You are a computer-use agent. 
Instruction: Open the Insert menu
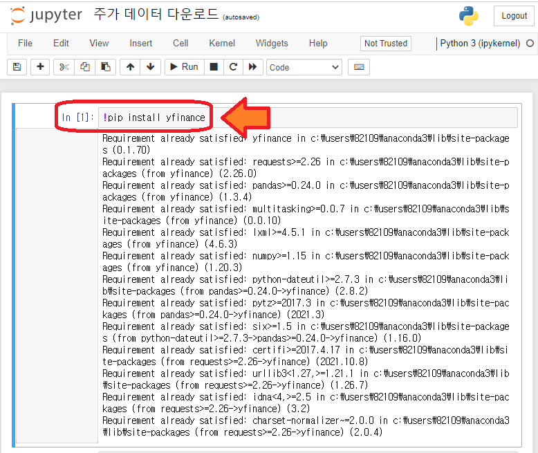[140, 44]
